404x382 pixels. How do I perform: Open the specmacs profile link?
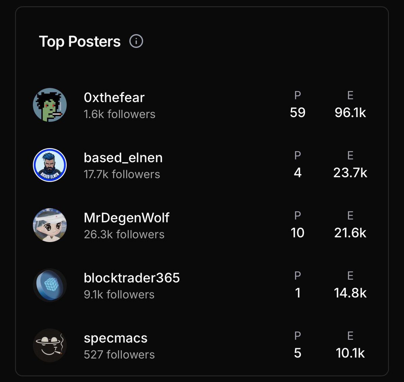click(x=115, y=339)
